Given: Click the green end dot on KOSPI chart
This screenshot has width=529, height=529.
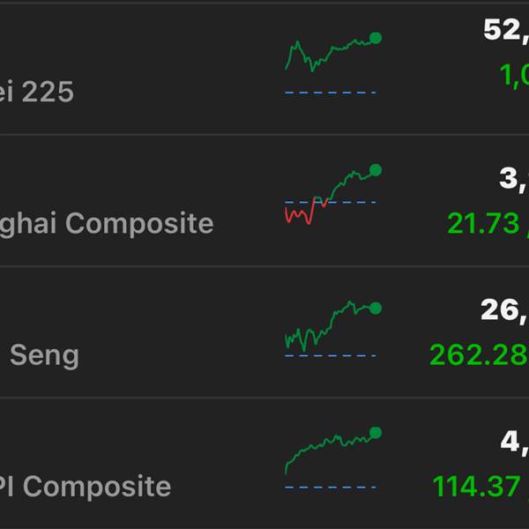Looking at the screenshot, I should pyautogui.click(x=376, y=433).
